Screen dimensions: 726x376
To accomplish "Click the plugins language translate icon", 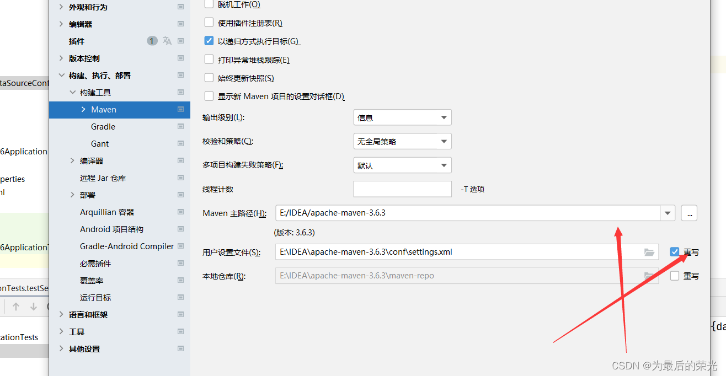I will tap(167, 41).
